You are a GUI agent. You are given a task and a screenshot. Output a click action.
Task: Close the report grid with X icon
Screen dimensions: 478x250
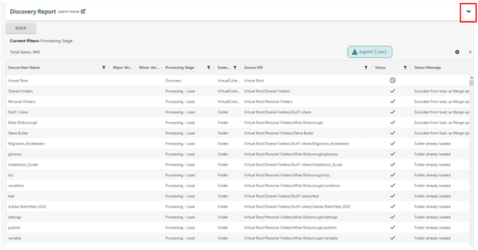coord(470,52)
